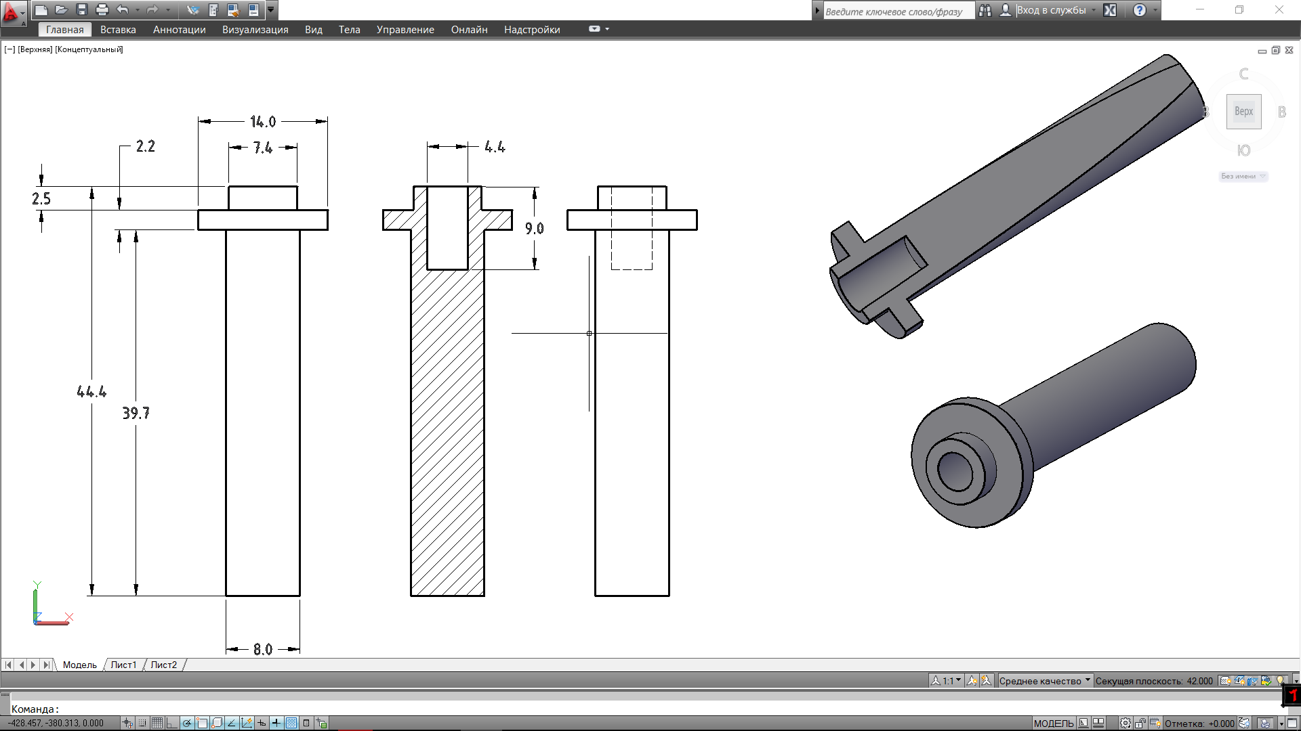
Task: Expand the annotation scale 1:1 dropdown
Action: tap(951, 681)
